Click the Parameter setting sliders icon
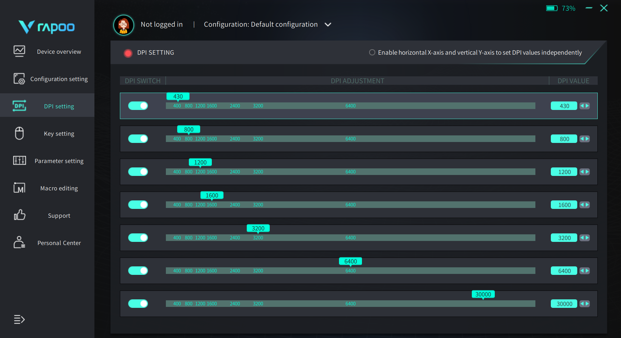 click(19, 161)
